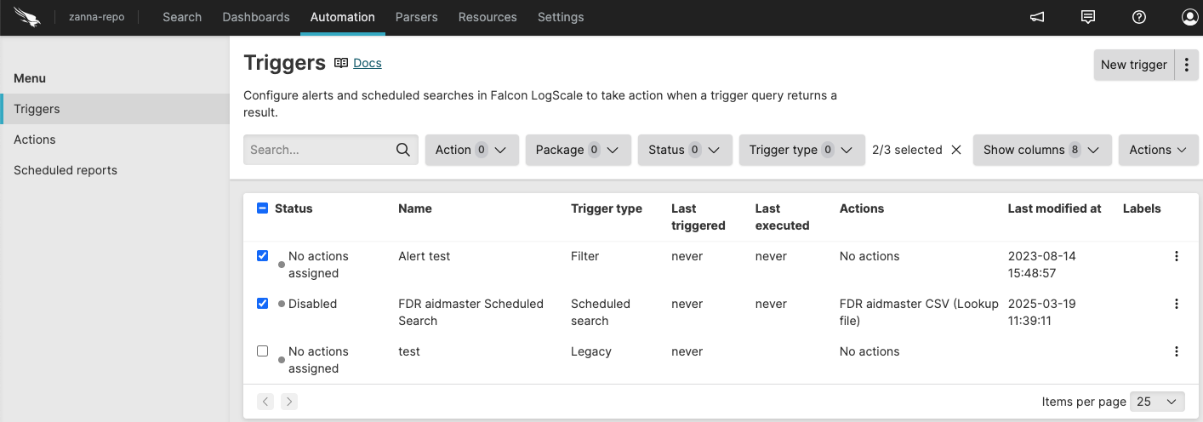Open Scheduled reports in side menu
The width and height of the screenshot is (1203, 422).
click(x=66, y=170)
